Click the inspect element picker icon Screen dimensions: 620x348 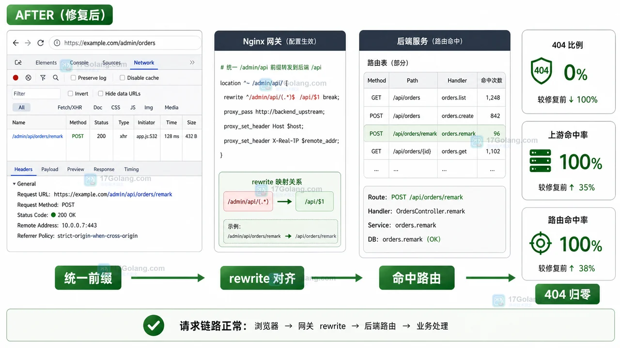[18, 63]
